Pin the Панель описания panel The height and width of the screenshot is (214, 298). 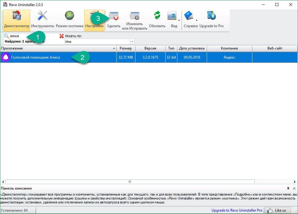(288, 188)
